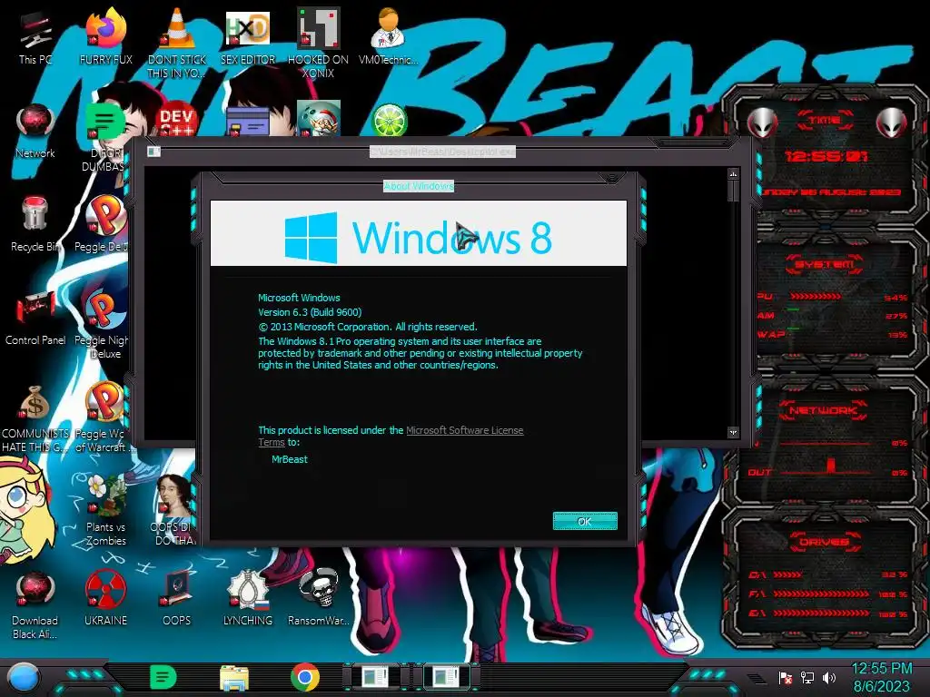Click the right alien head in TIME widget

tap(892, 123)
